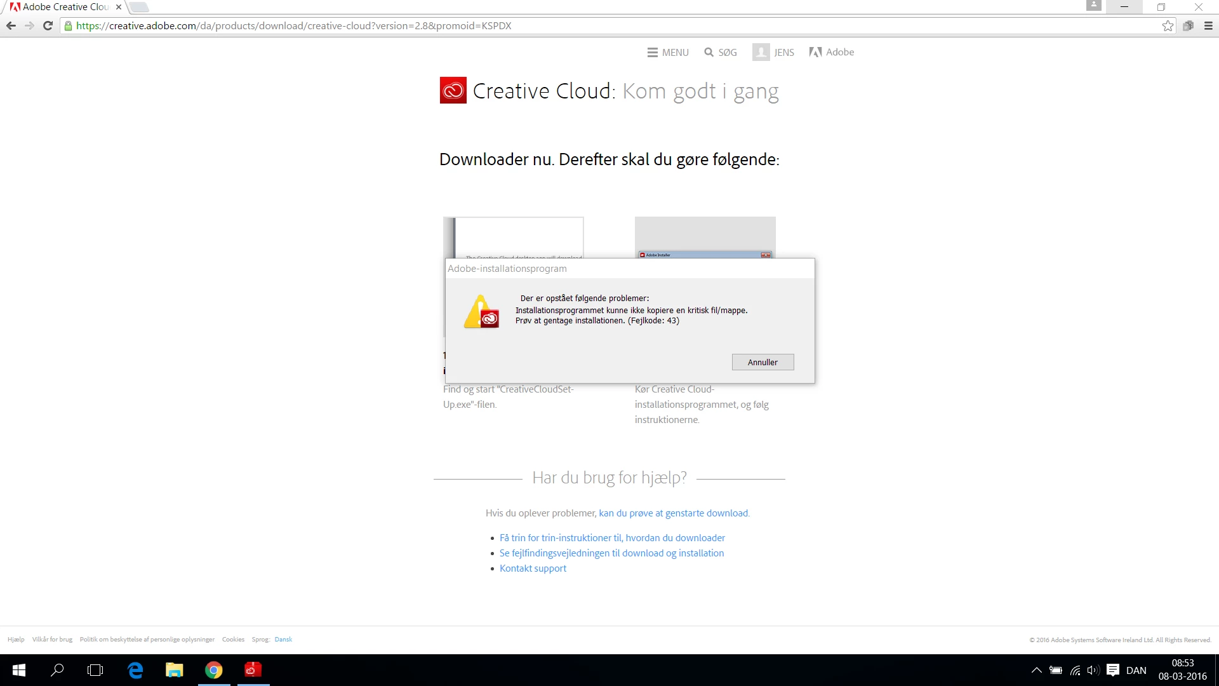Click the browser back arrow
The width and height of the screenshot is (1219, 686).
pos(11,26)
